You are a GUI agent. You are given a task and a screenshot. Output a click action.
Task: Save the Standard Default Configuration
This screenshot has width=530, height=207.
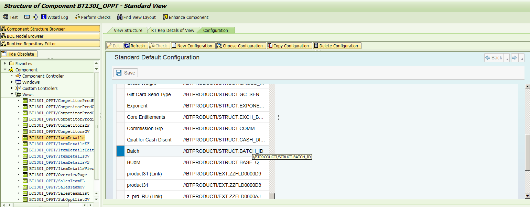coord(125,72)
